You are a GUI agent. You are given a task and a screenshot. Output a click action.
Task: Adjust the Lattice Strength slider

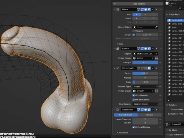coord(145,62)
